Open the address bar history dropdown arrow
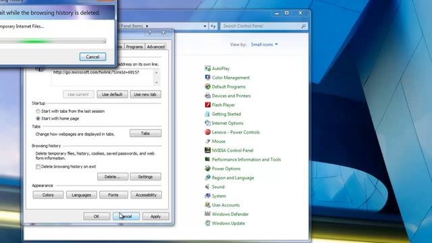 (205, 26)
